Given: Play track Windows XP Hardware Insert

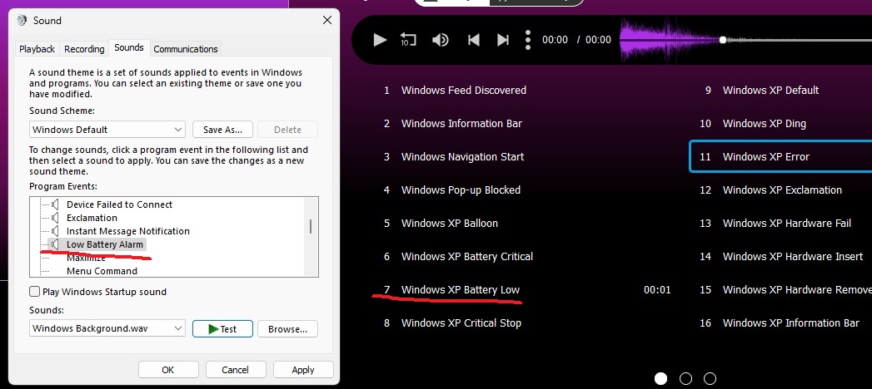Looking at the screenshot, I should [793, 256].
